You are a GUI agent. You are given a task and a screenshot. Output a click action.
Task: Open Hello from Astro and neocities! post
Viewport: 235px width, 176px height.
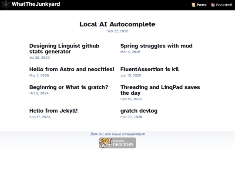pos(72,69)
